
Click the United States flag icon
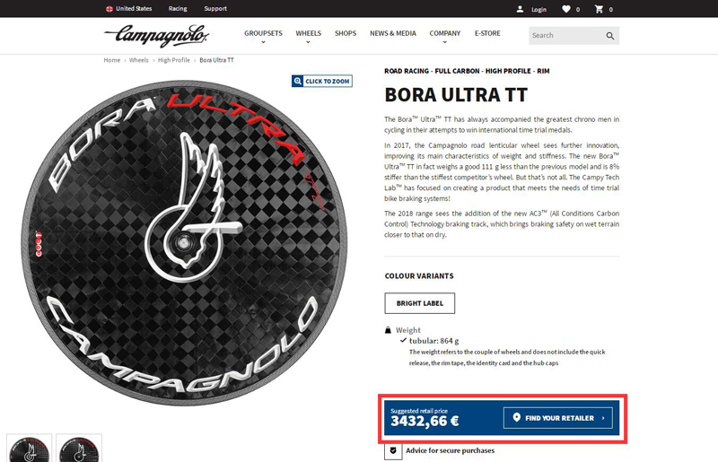coord(109,9)
